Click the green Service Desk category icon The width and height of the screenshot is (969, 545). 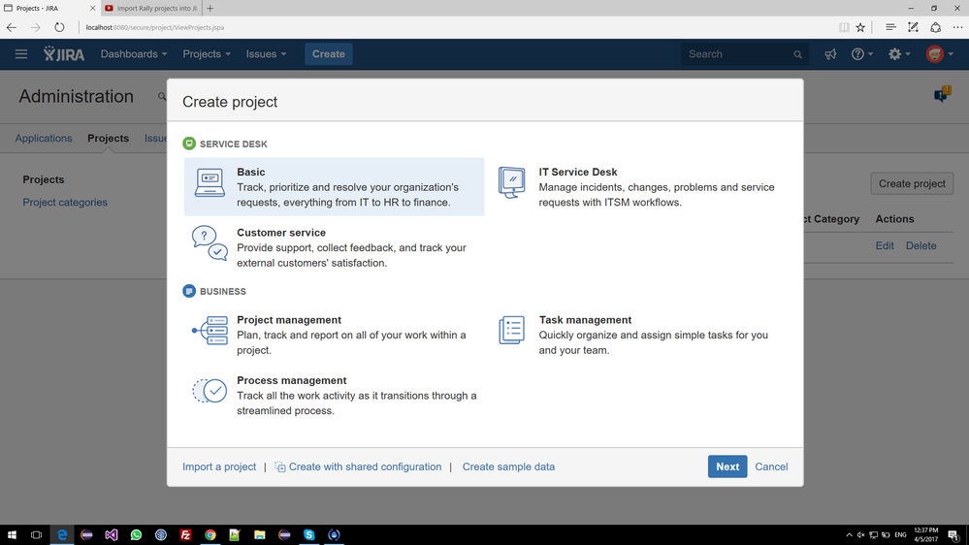(189, 144)
